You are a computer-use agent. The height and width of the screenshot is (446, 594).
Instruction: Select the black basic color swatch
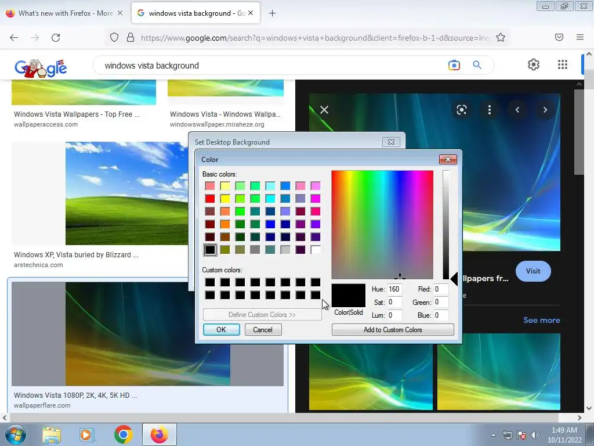210,250
